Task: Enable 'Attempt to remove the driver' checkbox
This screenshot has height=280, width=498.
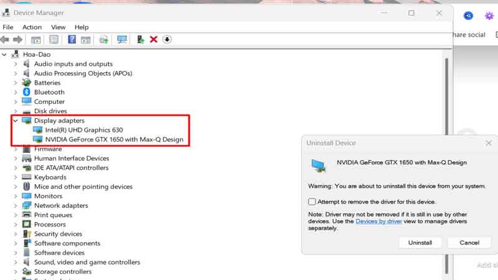Action: 312,202
